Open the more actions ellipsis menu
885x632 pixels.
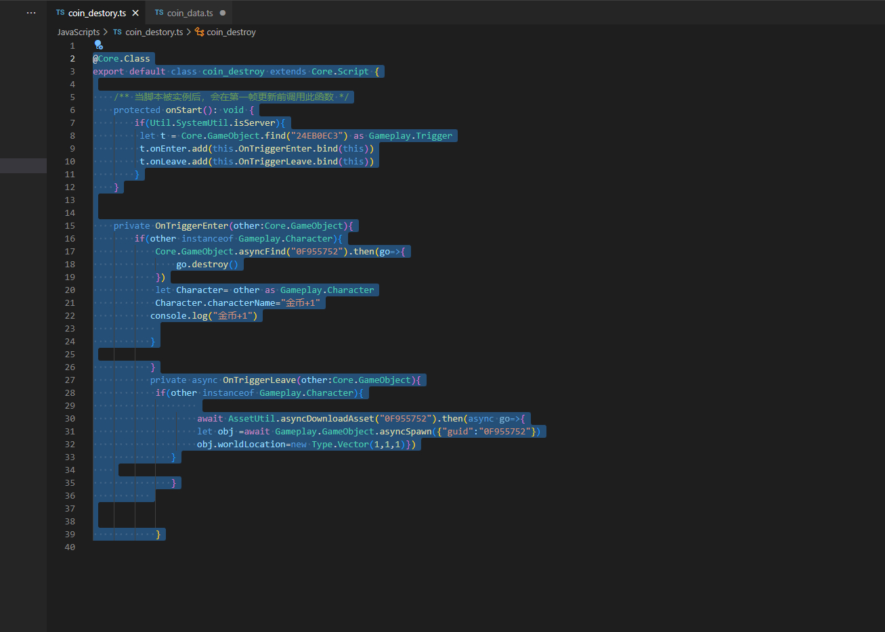[31, 13]
